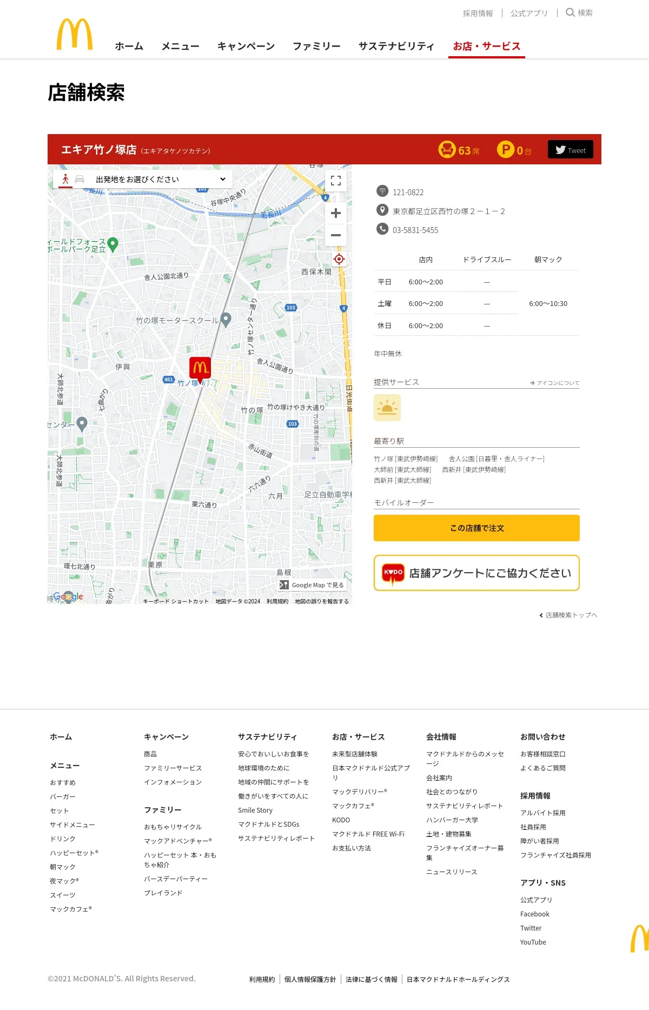Screen dimensions: 649x1010
Task: Click store title エキア竹ノ塚店
Action: click(x=98, y=149)
